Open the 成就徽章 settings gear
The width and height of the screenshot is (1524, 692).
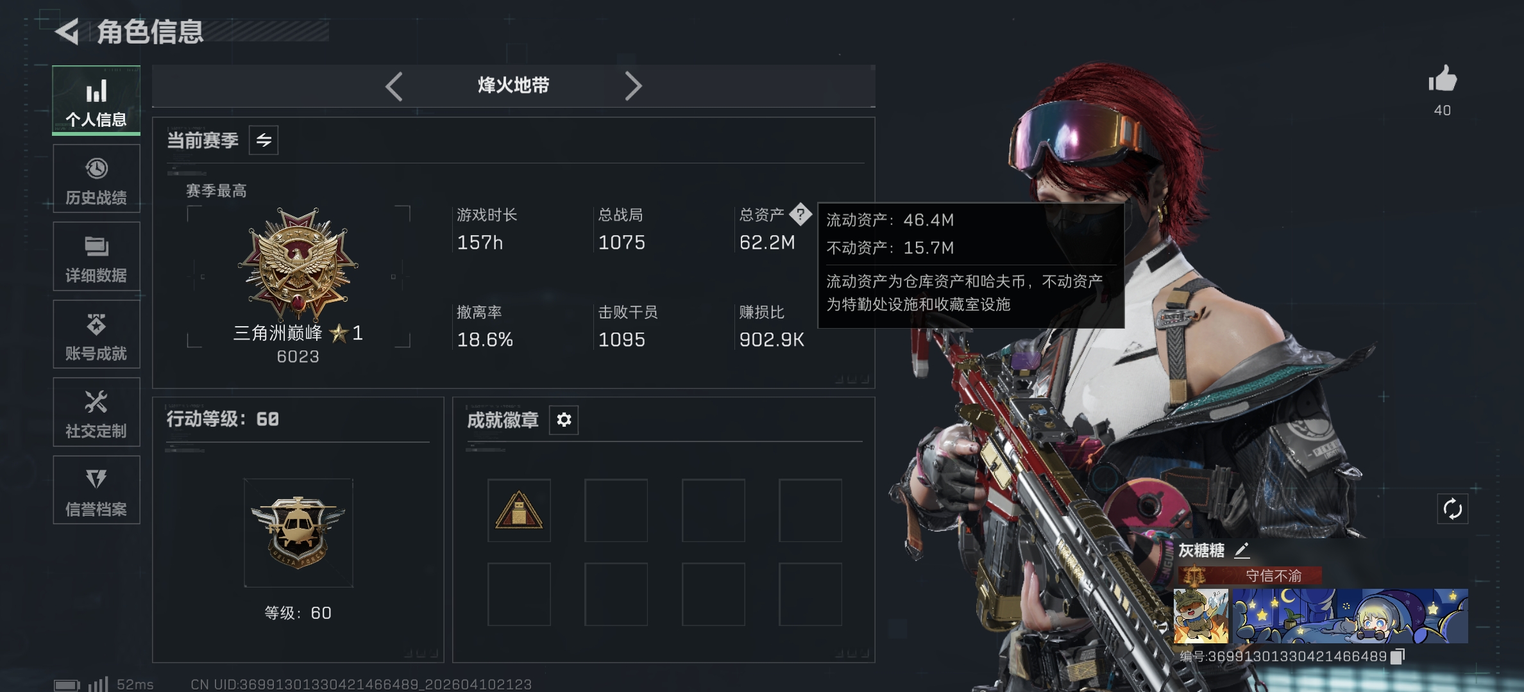pyautogui.click(x=564, y=420)
